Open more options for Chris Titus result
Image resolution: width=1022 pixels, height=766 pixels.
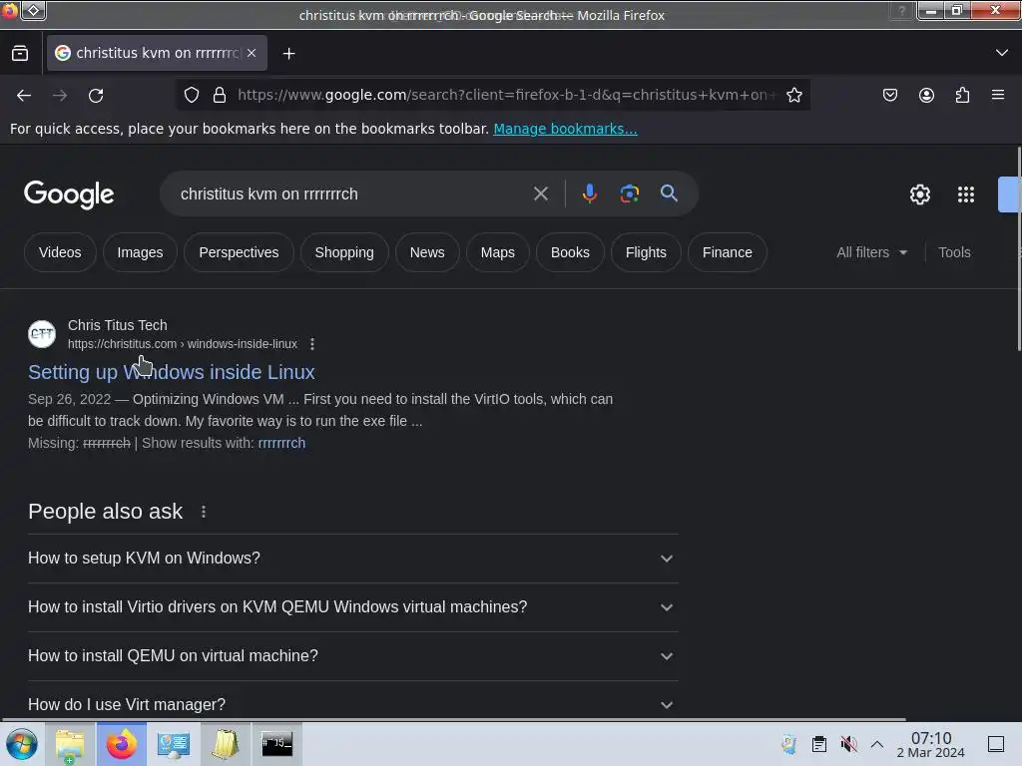point(312,344)
